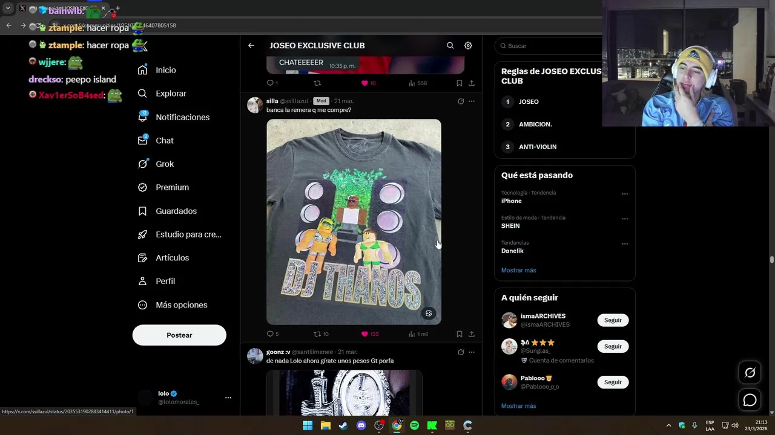The image size is (775, 435).
Task: Click Grok icon on goonz's post
Action: (461, 352)
